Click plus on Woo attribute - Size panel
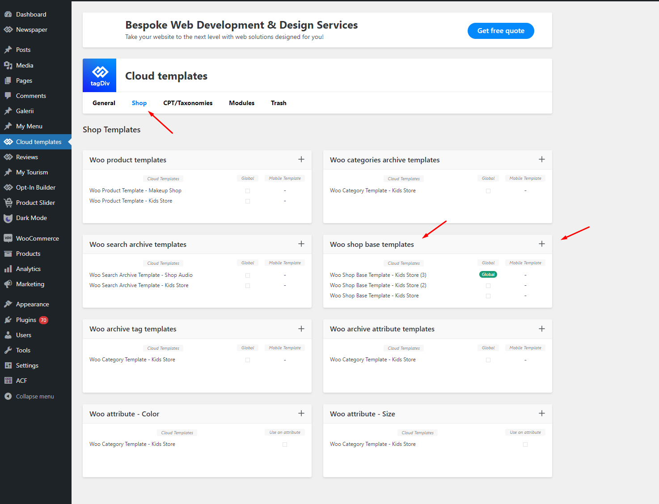 coord(542,413)
